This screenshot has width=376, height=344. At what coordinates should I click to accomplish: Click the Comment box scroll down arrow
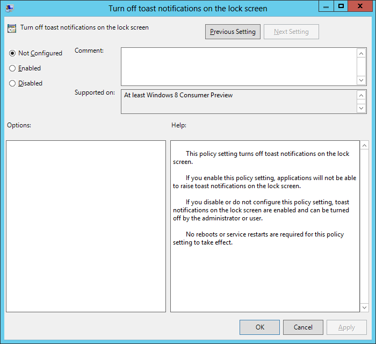(x=361, y=80)
